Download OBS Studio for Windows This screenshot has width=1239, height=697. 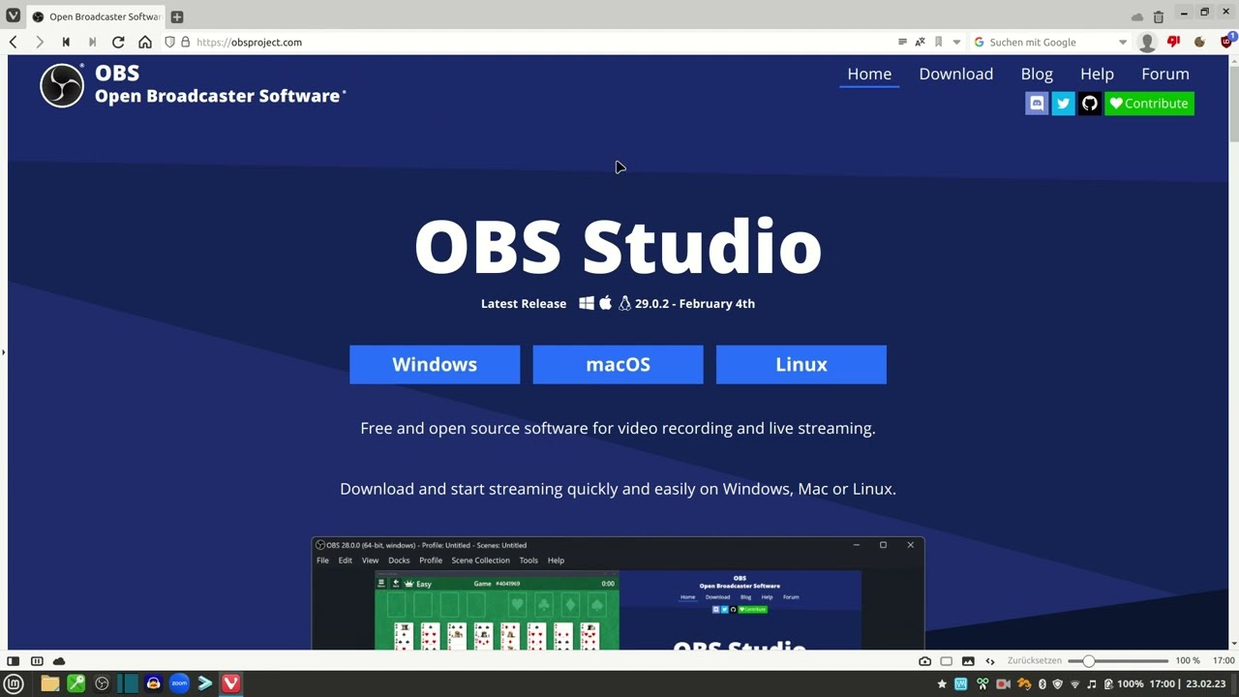(435, 365)
